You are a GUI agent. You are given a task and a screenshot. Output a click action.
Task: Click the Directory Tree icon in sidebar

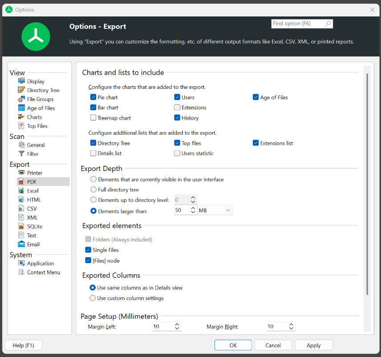tap(21, 90)
